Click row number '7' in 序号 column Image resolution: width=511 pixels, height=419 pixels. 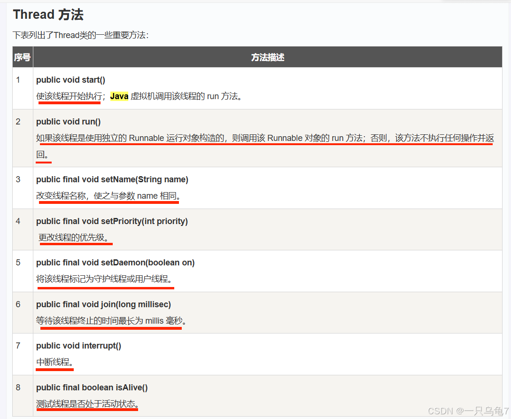pos(18,346)
